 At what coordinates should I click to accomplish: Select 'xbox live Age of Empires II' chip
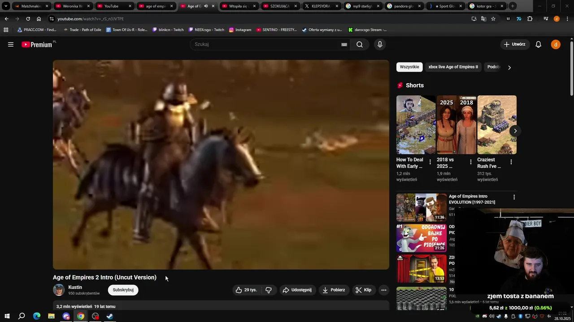(453, 67)
